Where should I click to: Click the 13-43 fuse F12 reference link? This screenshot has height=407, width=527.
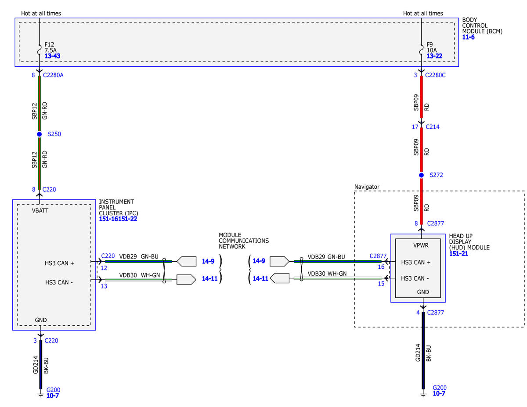(52, 57)
